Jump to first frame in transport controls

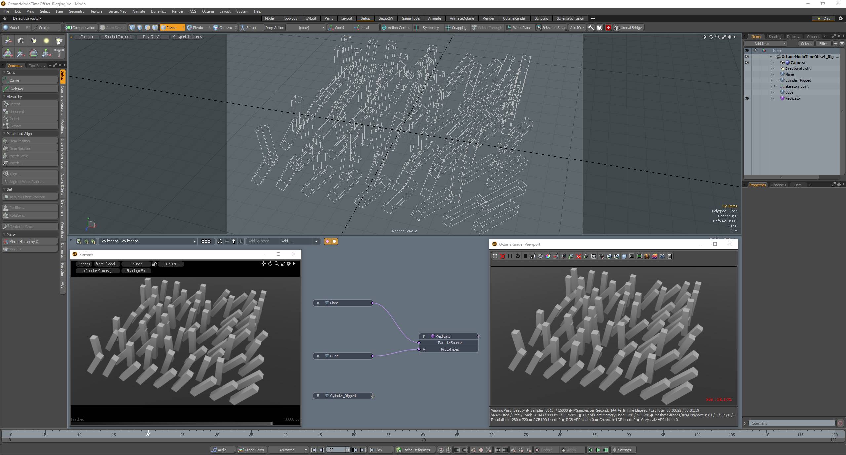[313, 450]
